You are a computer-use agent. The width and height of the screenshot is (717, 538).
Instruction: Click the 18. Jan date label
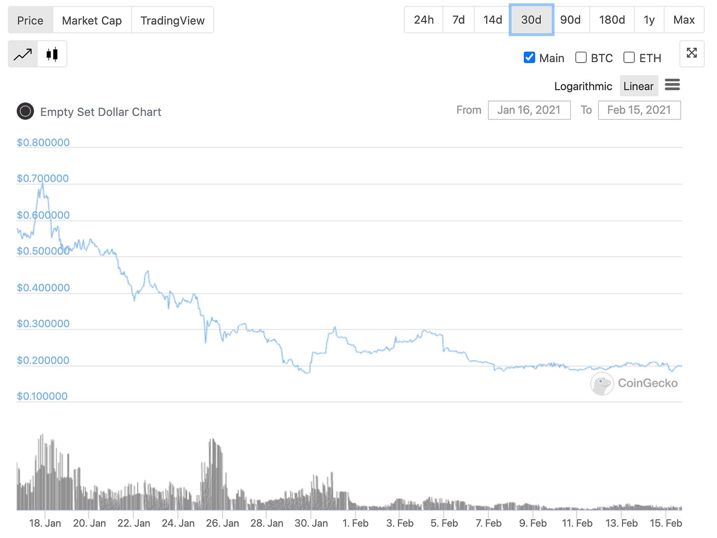point(45,523)
